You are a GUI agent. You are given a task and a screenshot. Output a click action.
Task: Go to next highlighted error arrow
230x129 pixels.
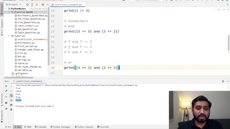pos(227,10)
